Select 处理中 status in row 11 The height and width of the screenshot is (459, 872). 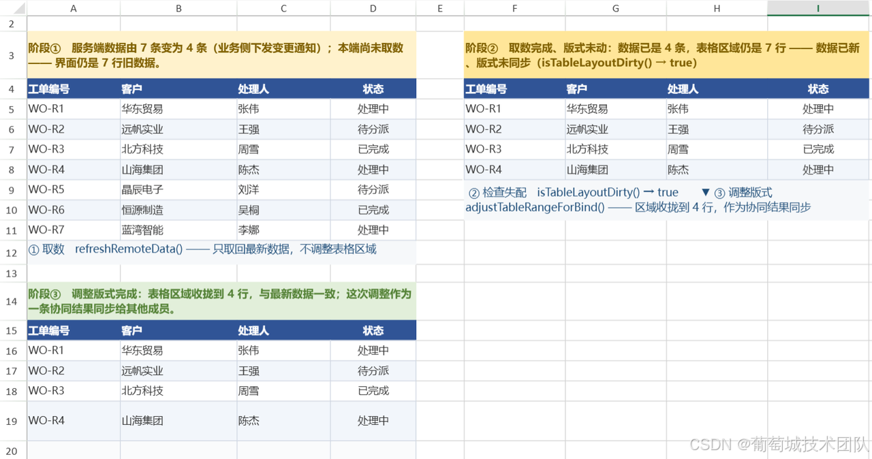click(x=373, y=230)
